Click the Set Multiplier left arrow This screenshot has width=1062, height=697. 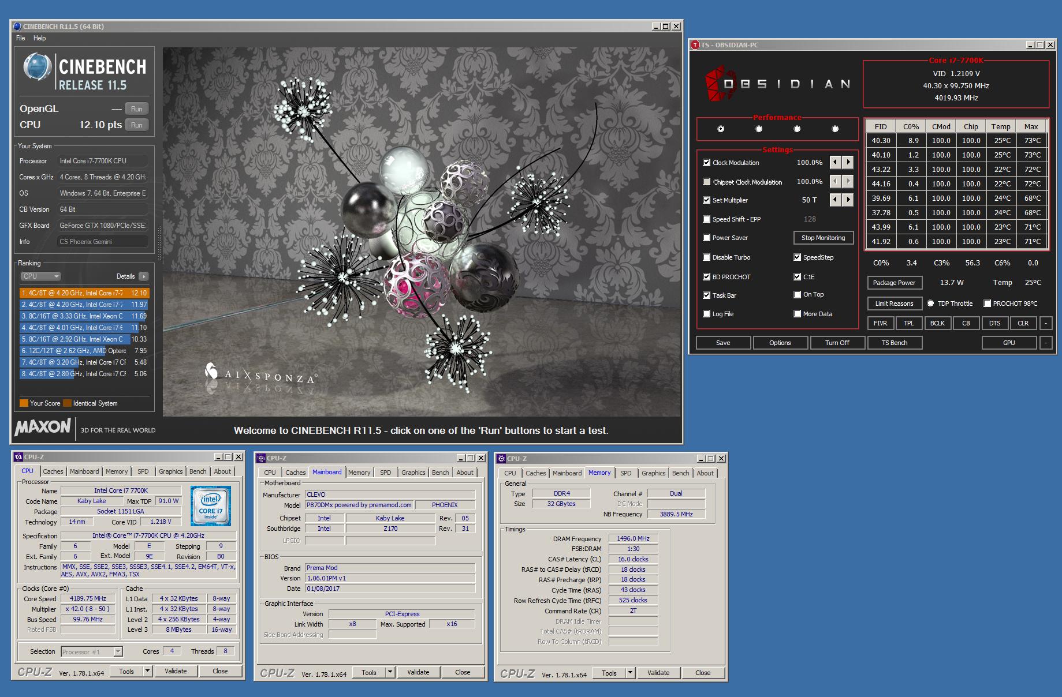click(835, 200)
